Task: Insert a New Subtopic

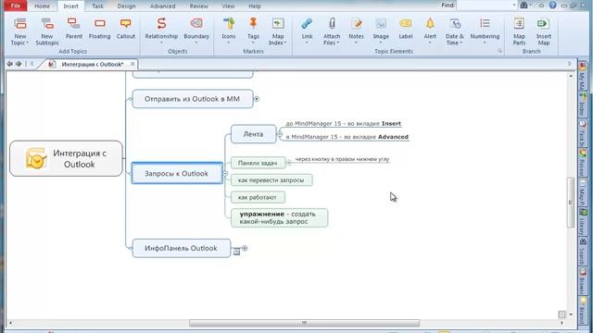Action: point(47,31)
